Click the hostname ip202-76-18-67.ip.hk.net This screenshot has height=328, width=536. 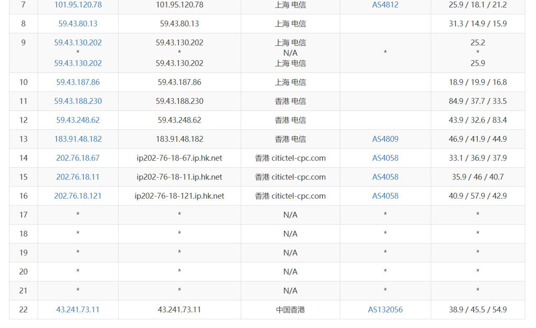point(179,158)
